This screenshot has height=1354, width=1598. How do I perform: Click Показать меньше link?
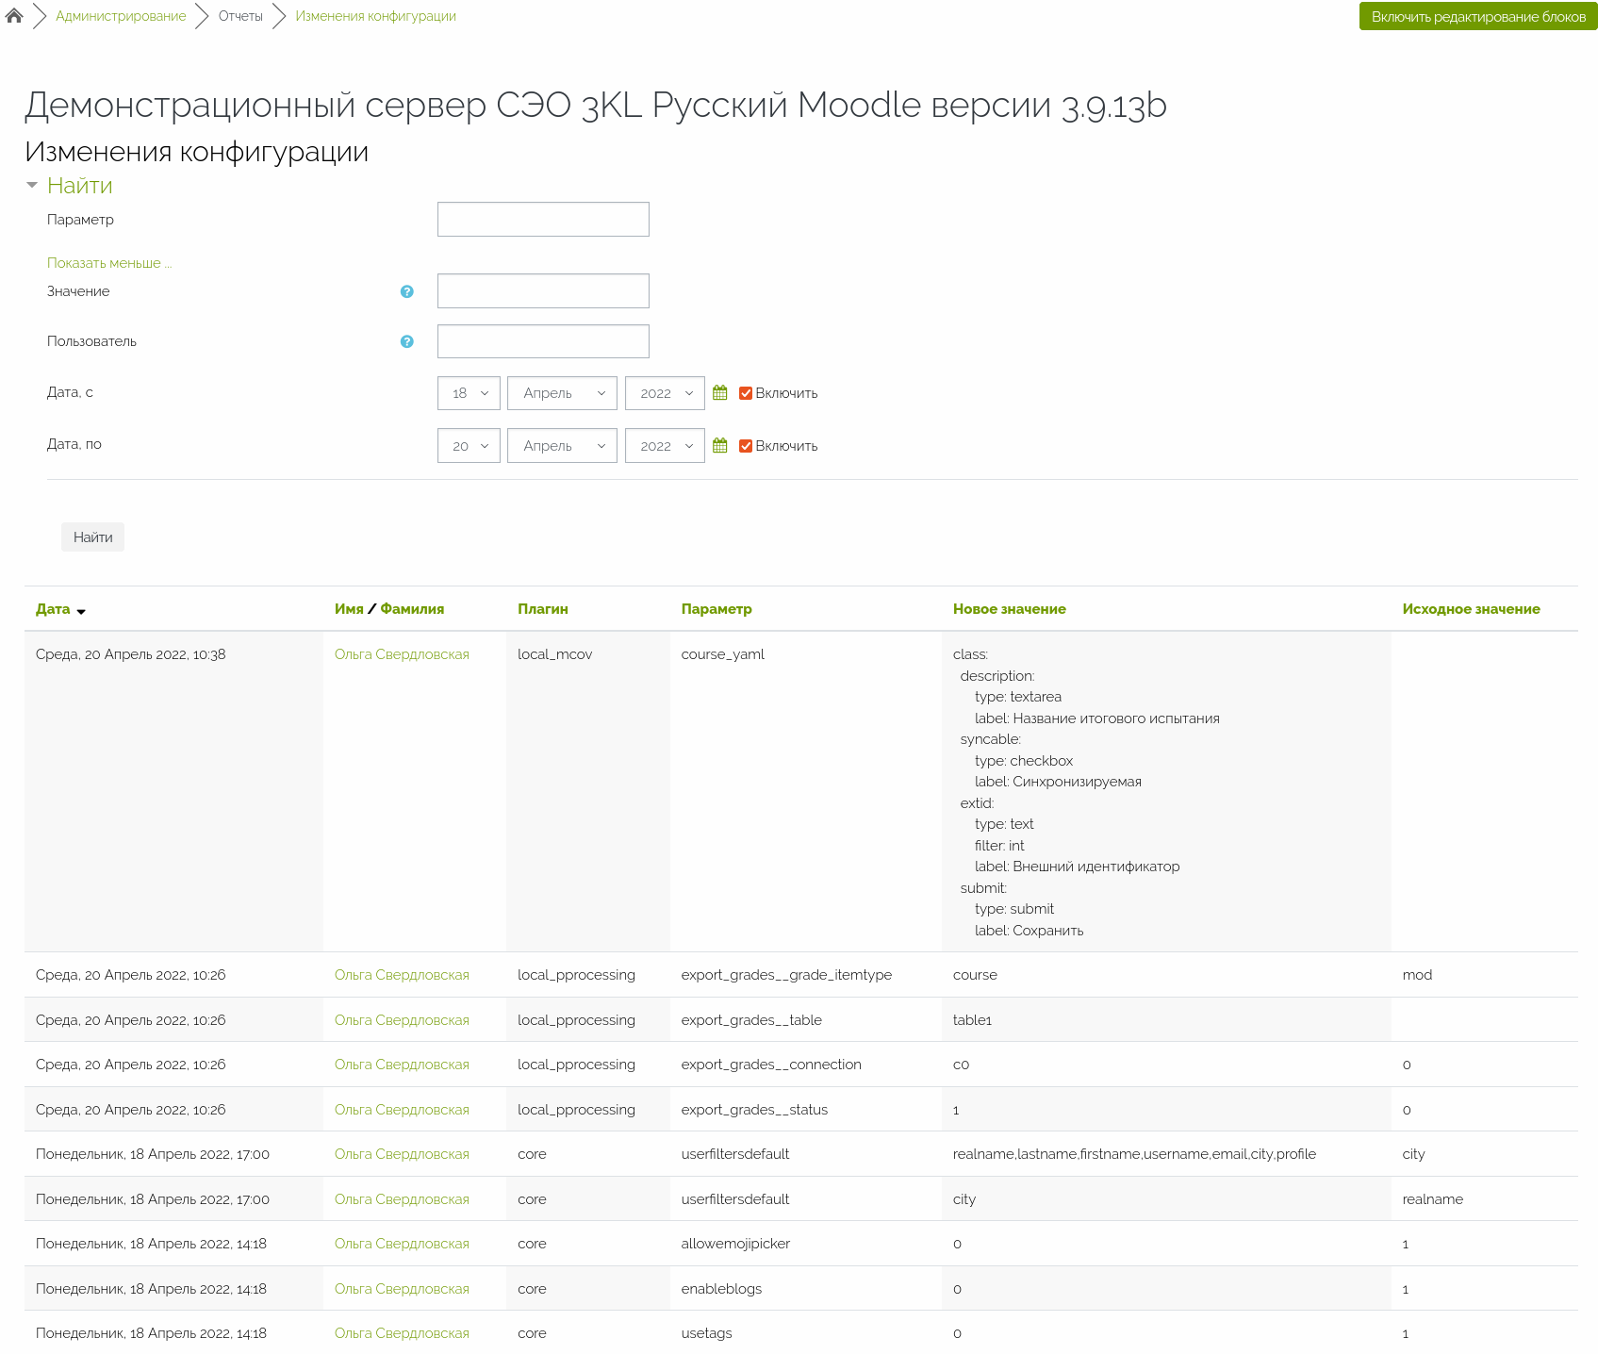pos(109,263)
